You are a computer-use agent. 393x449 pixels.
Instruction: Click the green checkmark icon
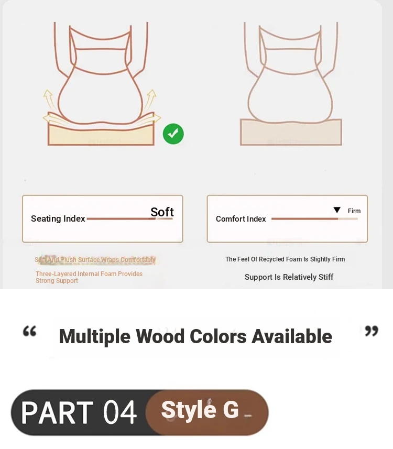tap(173, 134)
